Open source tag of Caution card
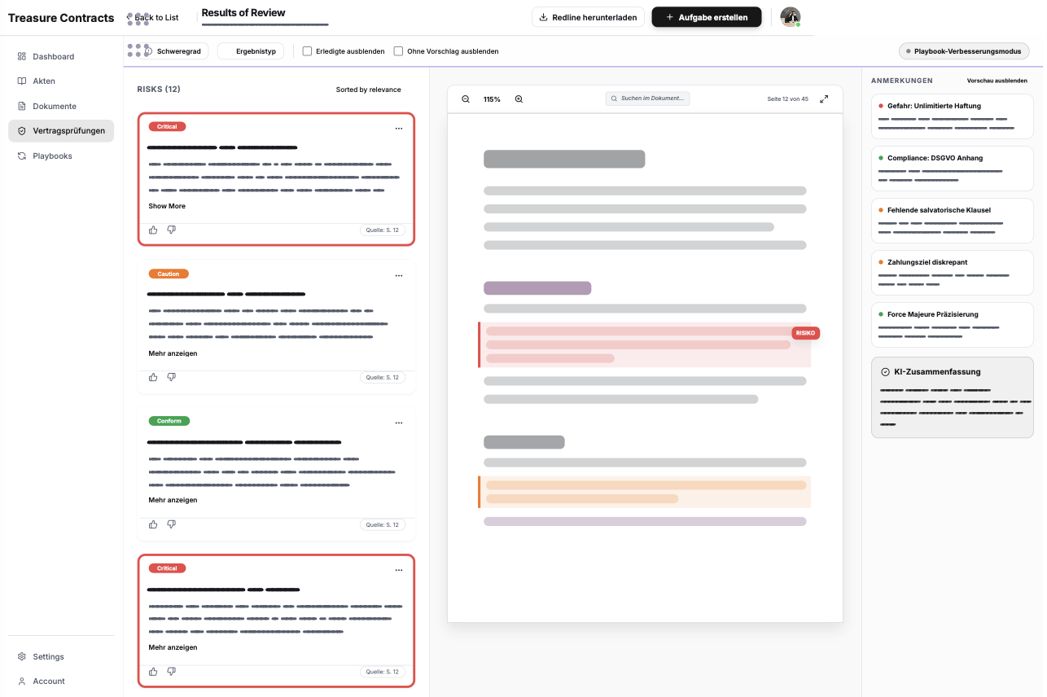 [382, 378]
